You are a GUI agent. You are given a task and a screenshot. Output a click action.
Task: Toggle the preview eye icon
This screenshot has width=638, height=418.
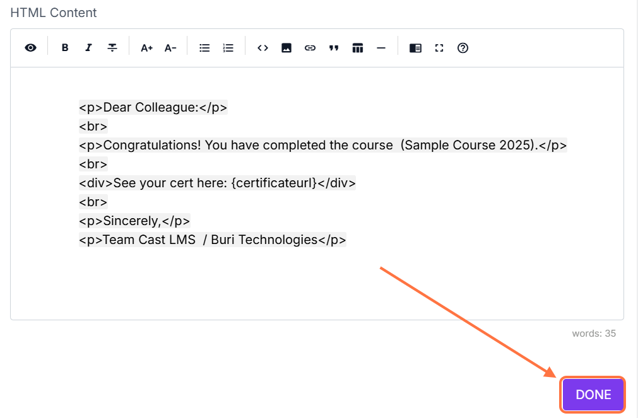pyautogui.click(x=30, y=48)
